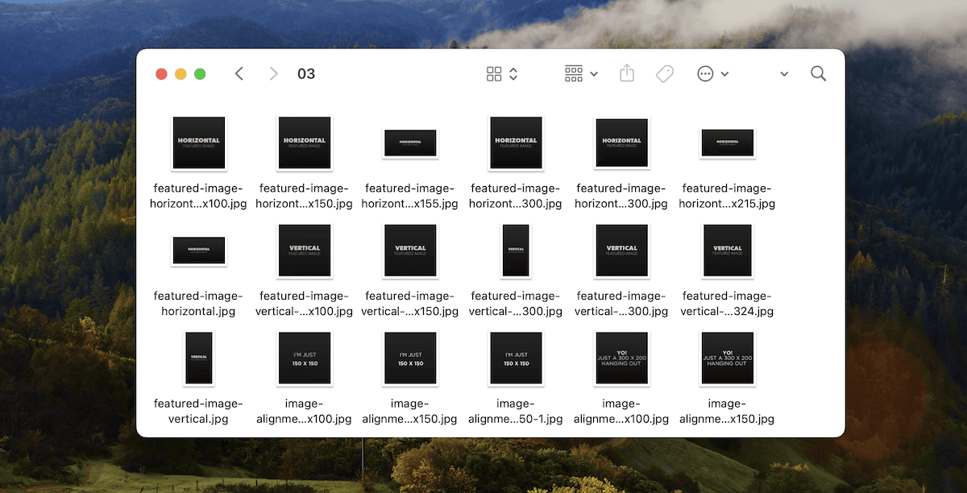Select the narrow thumbnail labeled vertical-...300.jpg
The image size is (967, 493).
[516, 251]
